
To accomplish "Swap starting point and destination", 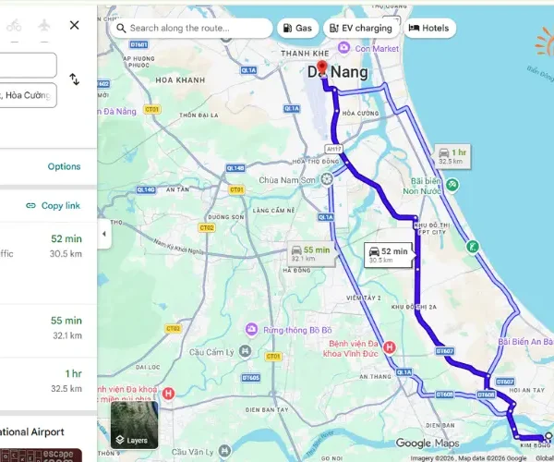I will coord(74,79).
